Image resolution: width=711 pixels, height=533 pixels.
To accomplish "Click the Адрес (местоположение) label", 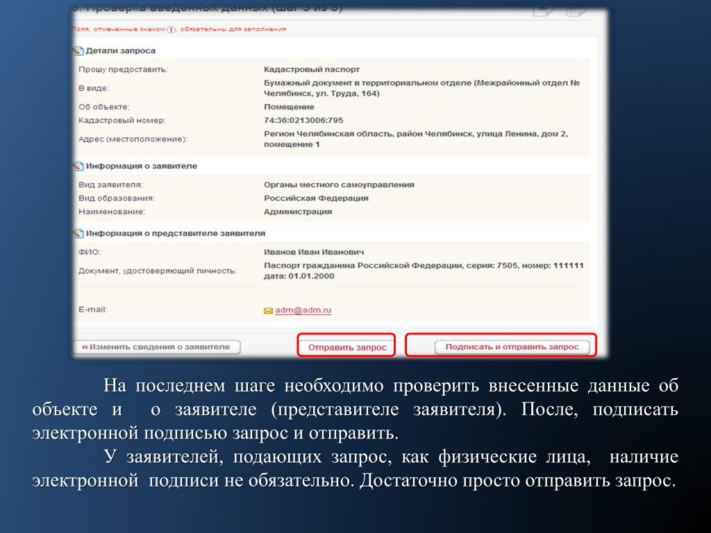I will [x=133, y=139].
